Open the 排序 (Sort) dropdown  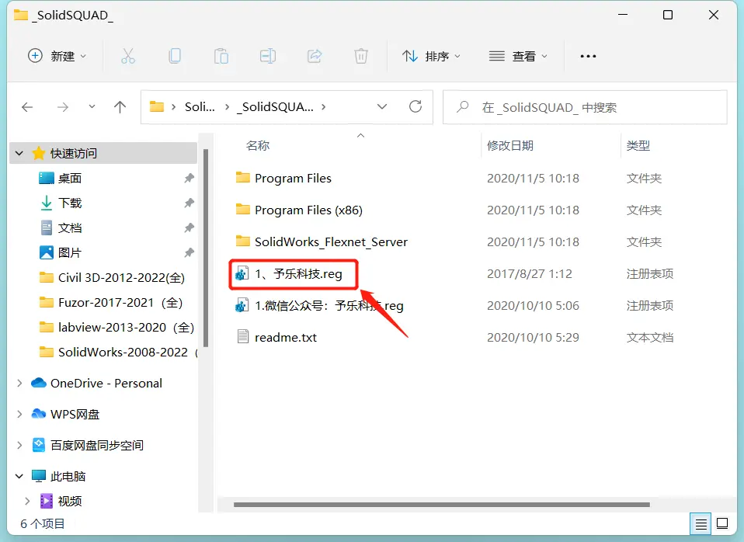431,56
